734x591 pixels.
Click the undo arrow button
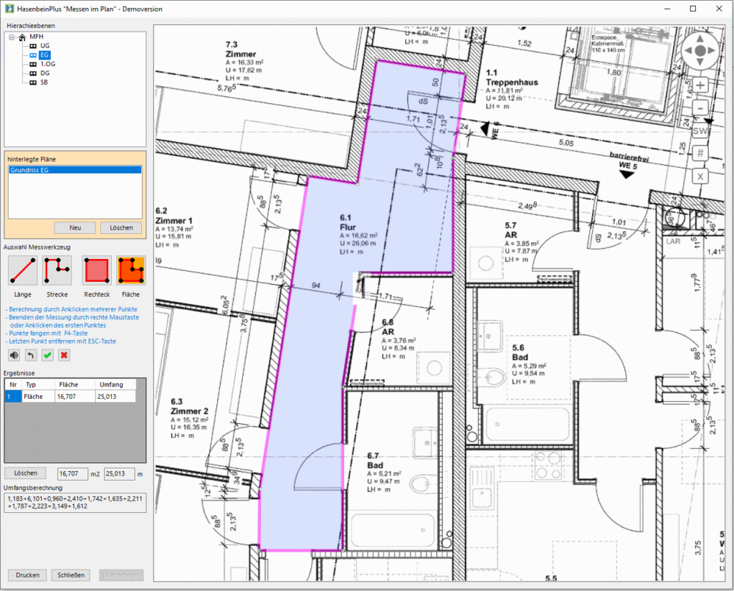[31, 356]
